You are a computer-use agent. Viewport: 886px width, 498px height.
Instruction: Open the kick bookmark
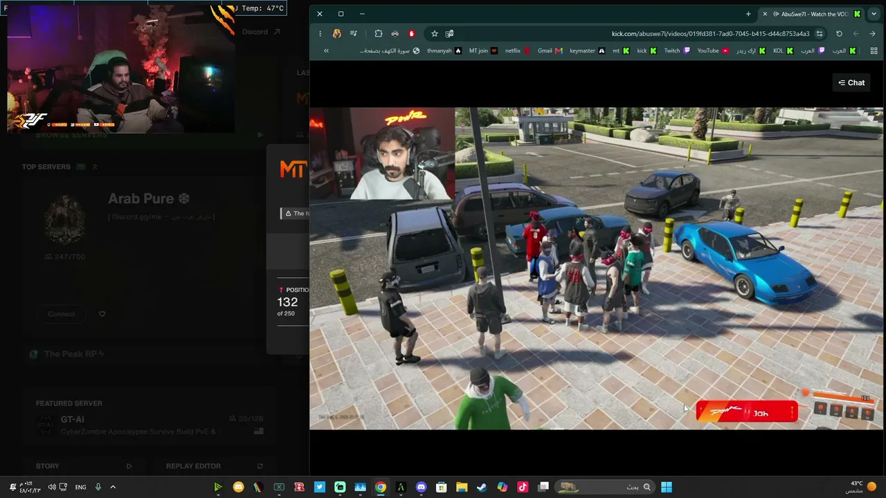647,50
